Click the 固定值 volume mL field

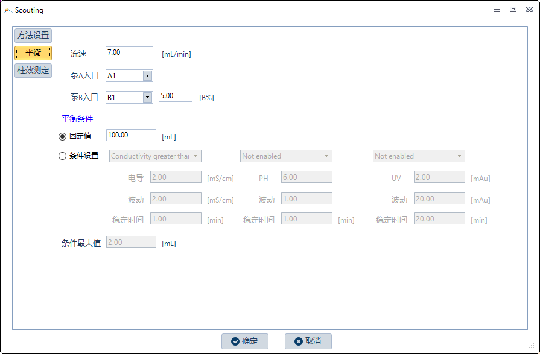131,135
